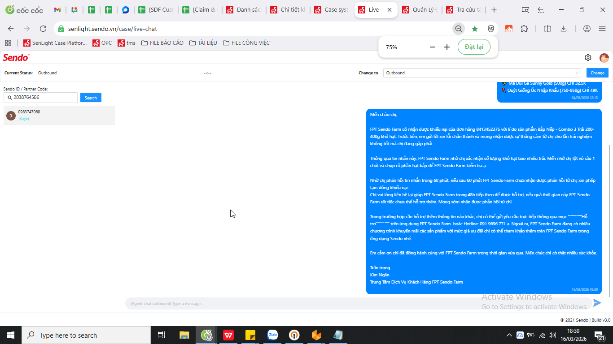This screenshot has height=344, width=613.
Task: Click the blue Change button
Action: [597, 73]
